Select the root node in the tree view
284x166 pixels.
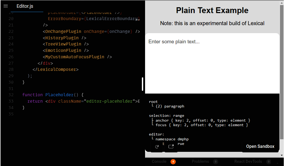click(153, 102)
